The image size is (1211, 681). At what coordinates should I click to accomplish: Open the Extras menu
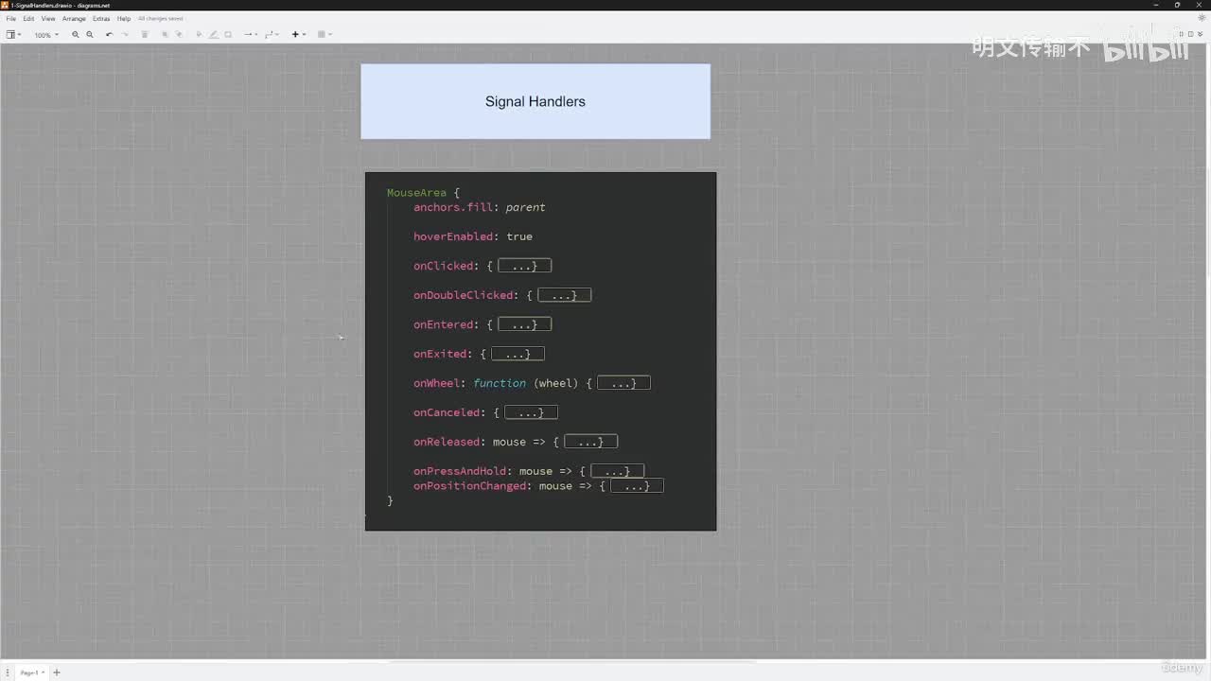[101, 19]
